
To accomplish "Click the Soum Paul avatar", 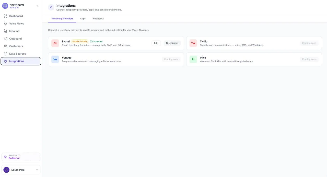I will 6,170.
